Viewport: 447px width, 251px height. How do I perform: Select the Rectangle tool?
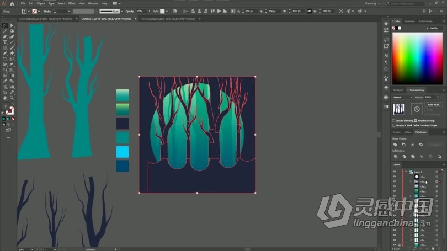(5, 47)
